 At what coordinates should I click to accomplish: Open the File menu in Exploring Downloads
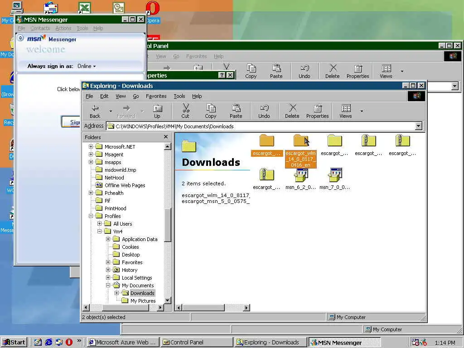pyautogui.click(x=89, y=96)
